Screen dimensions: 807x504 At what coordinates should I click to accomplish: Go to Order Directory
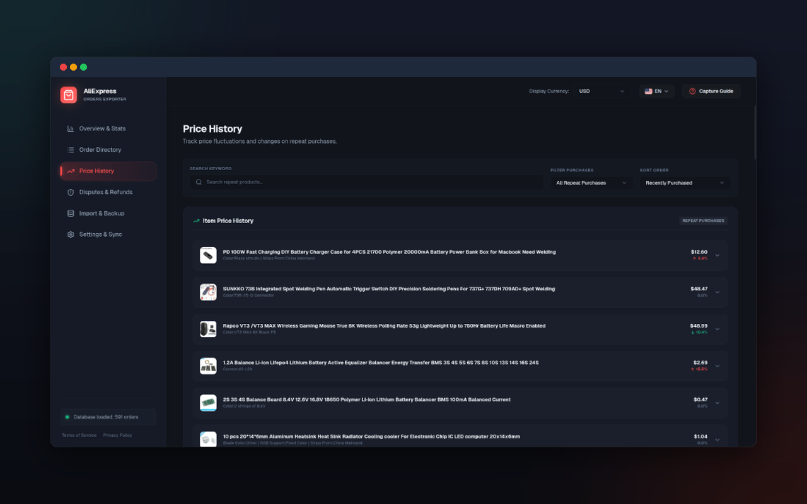108,150
